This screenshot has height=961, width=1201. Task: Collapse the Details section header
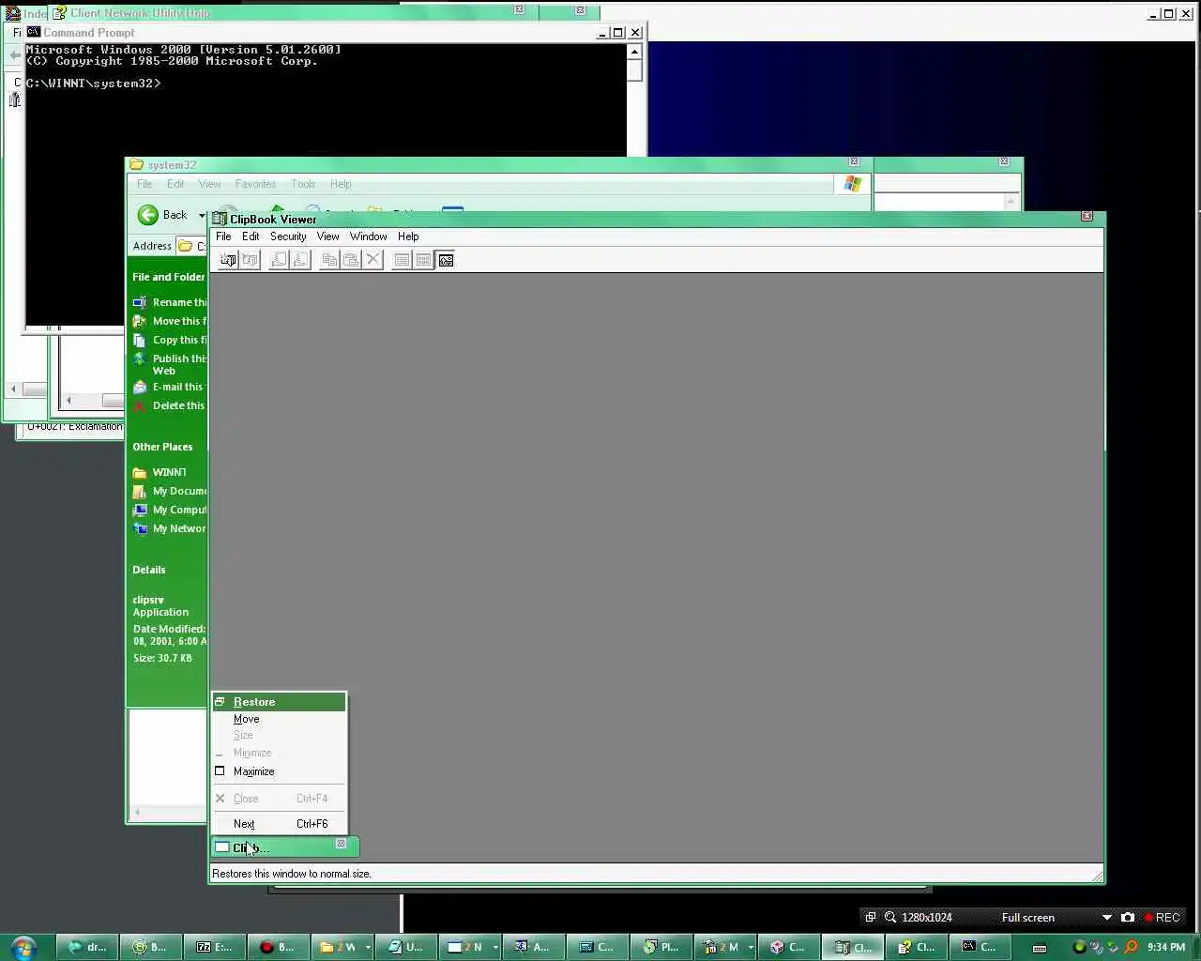(x=149, y=570)
